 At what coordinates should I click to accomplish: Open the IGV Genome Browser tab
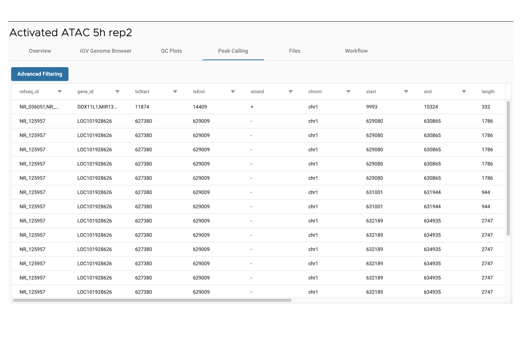point(106,51)
